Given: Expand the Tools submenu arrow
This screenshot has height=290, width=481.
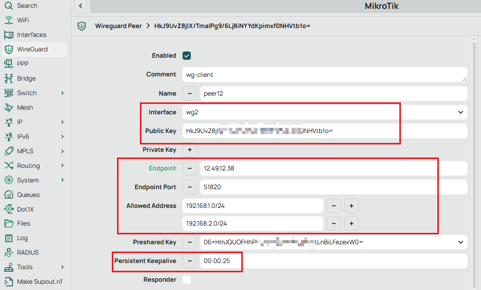Looking at the screenshot, I should [x=62, y=267].
